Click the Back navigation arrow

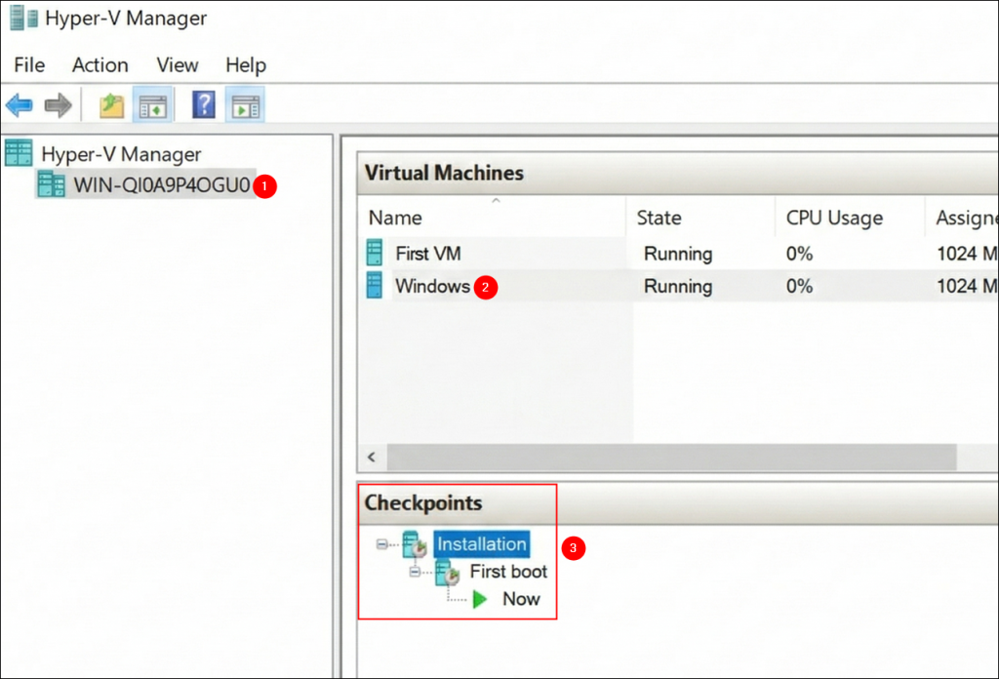[19, 104]
